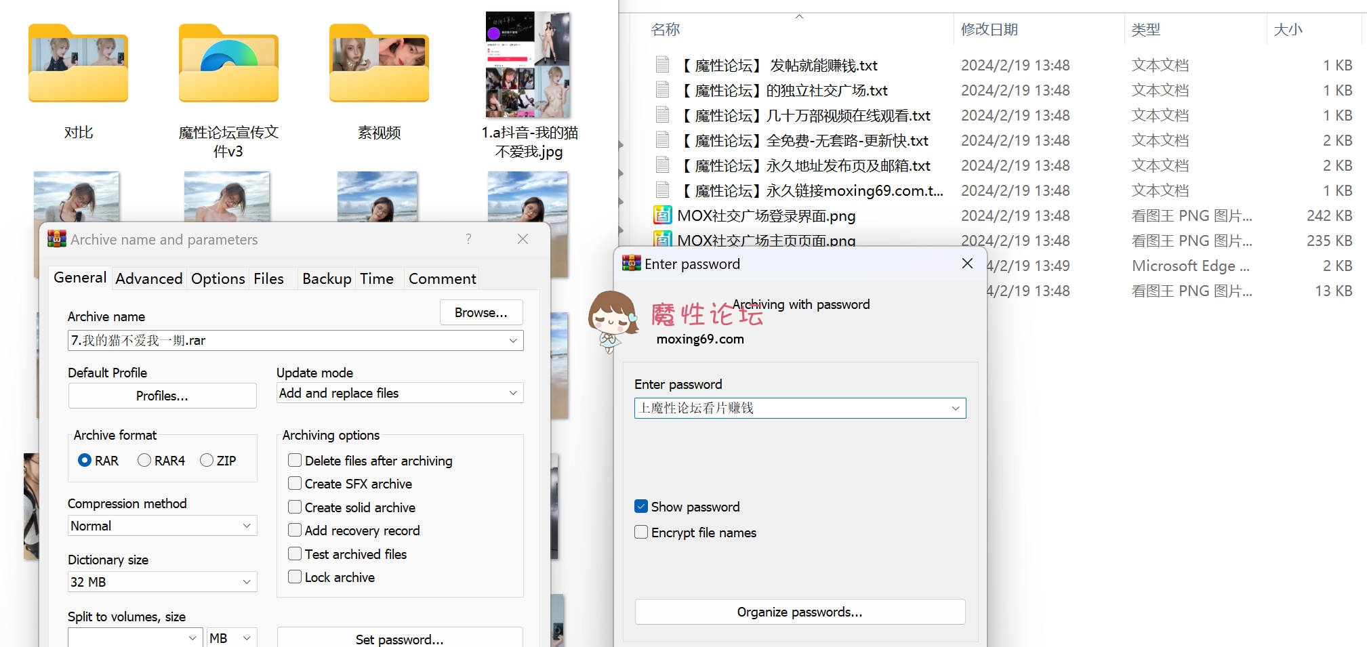Viewport: 1367px width, 647px height.
Task: Uncheck Show password
Action: pyautogui.click(x=641, y=506)
